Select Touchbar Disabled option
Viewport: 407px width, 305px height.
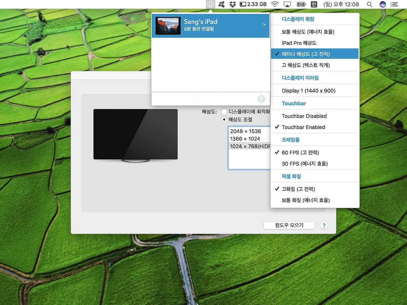coord(315,116)
